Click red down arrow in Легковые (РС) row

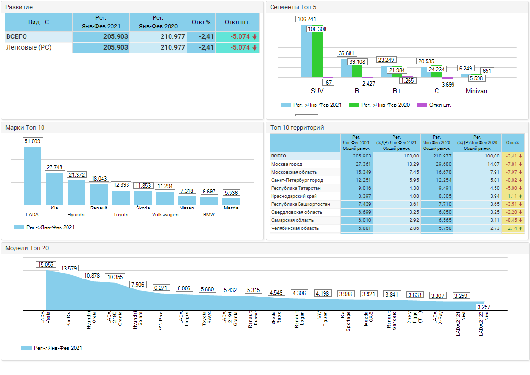[254, 48]
